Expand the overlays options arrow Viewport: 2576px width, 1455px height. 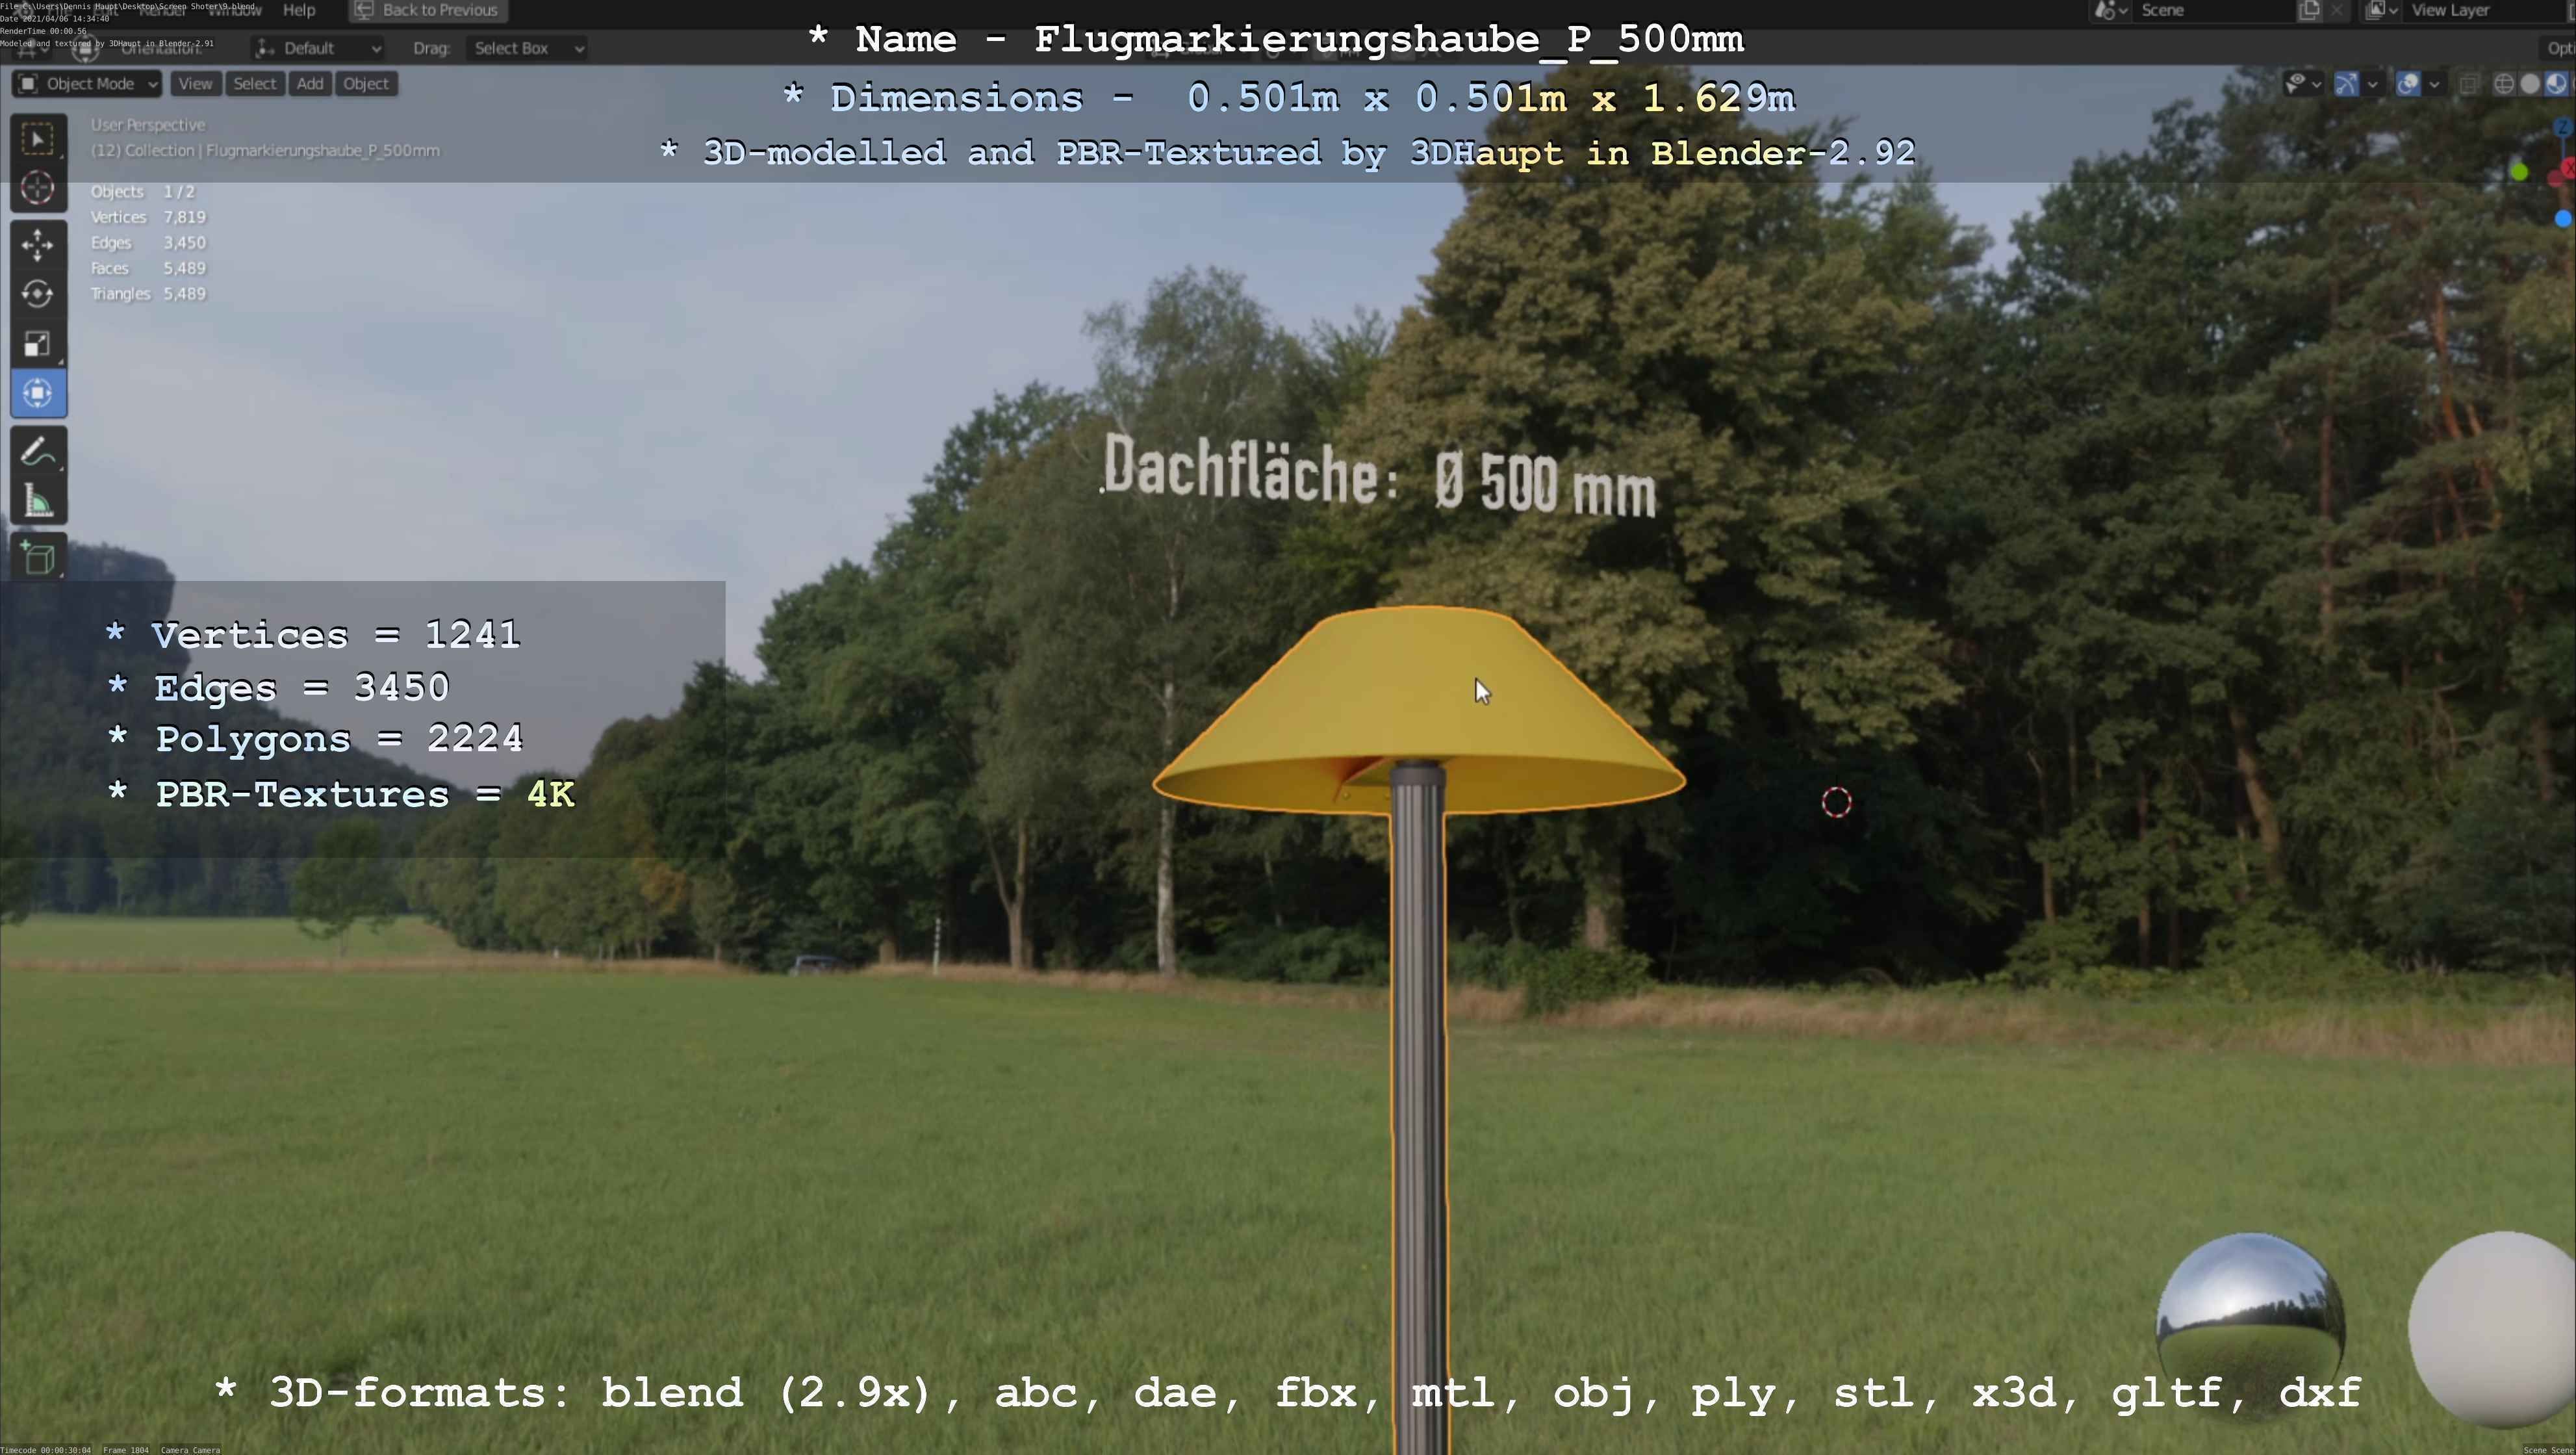coord(2434,84)
